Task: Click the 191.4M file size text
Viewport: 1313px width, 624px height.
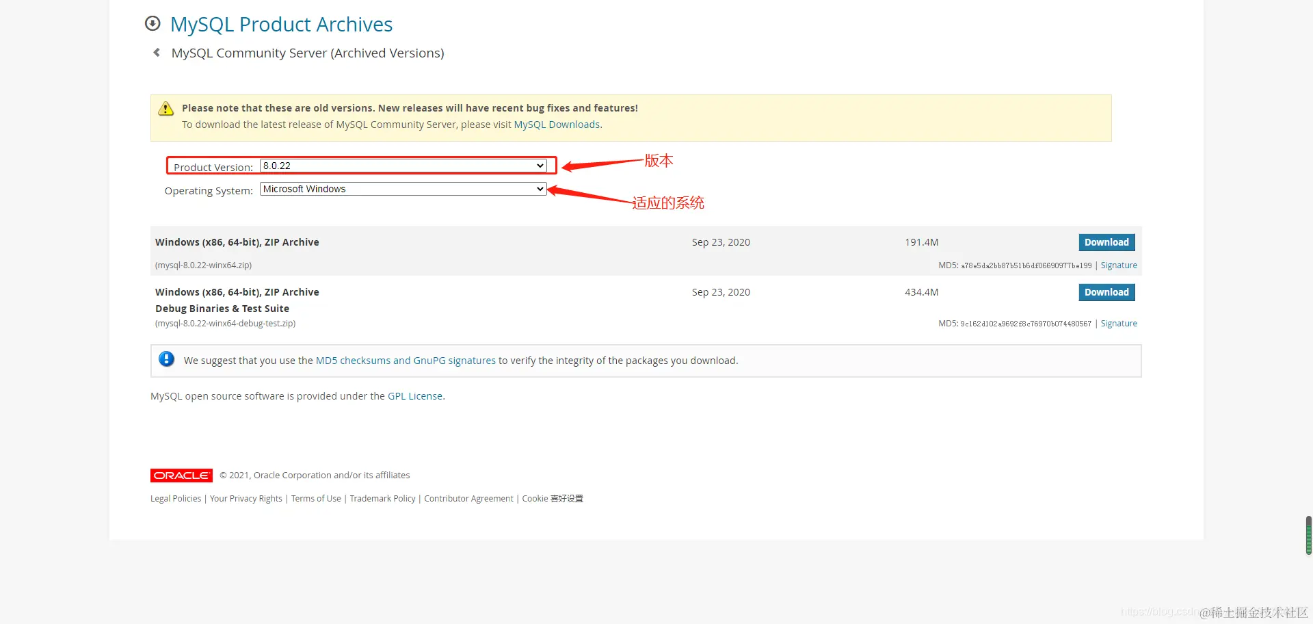Action: point(922,242)
